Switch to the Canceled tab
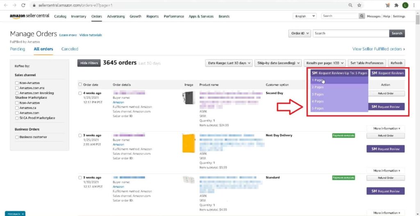Viewport: 420px width, 216px height. click(x=70, y=49)
